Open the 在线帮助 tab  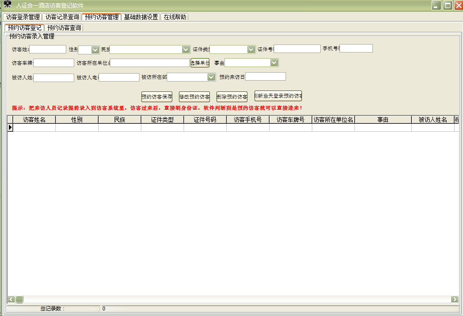point(175,17)
